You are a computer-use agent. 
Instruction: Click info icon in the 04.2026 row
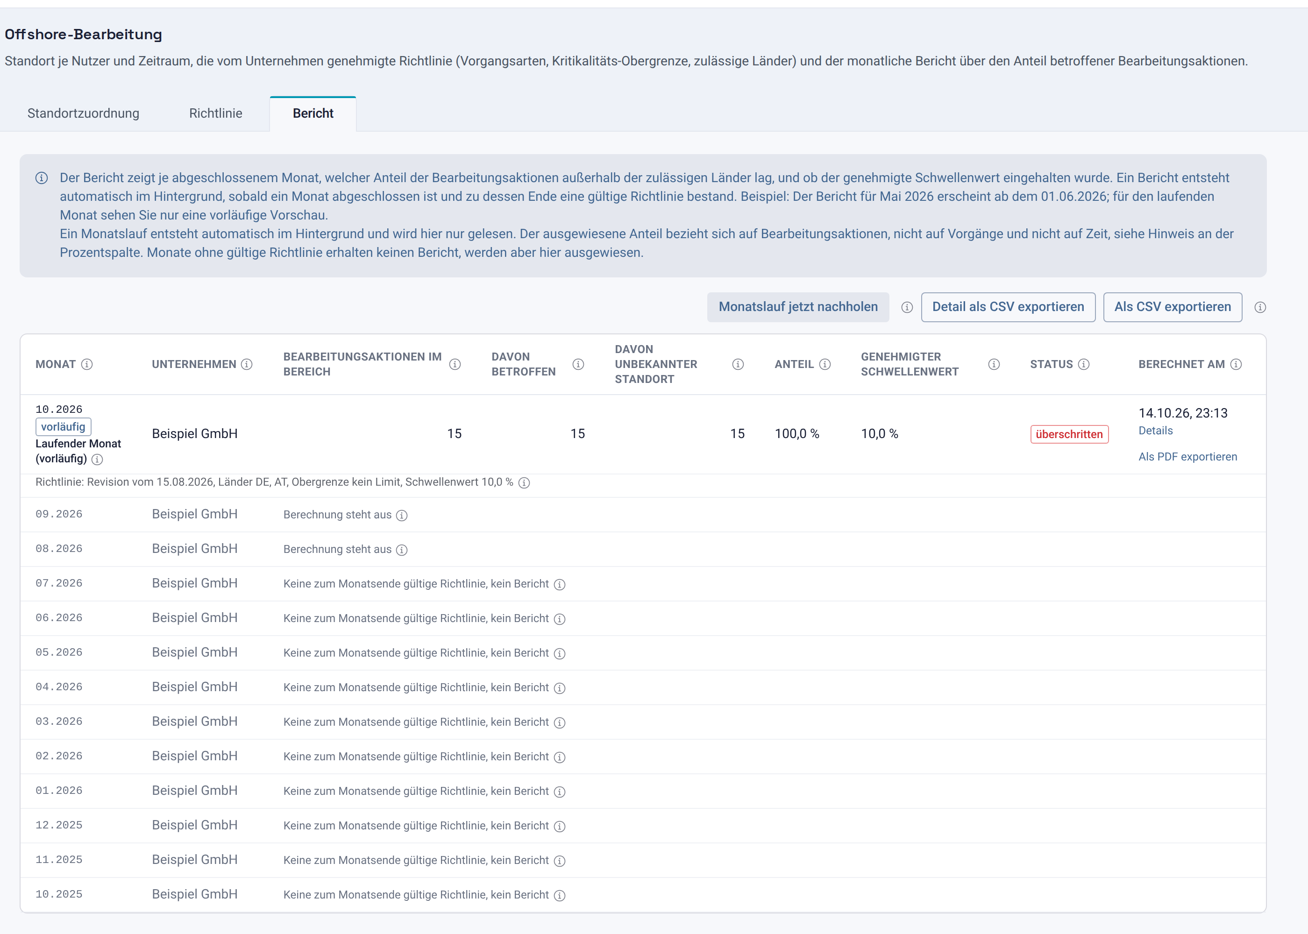point(560,688)
